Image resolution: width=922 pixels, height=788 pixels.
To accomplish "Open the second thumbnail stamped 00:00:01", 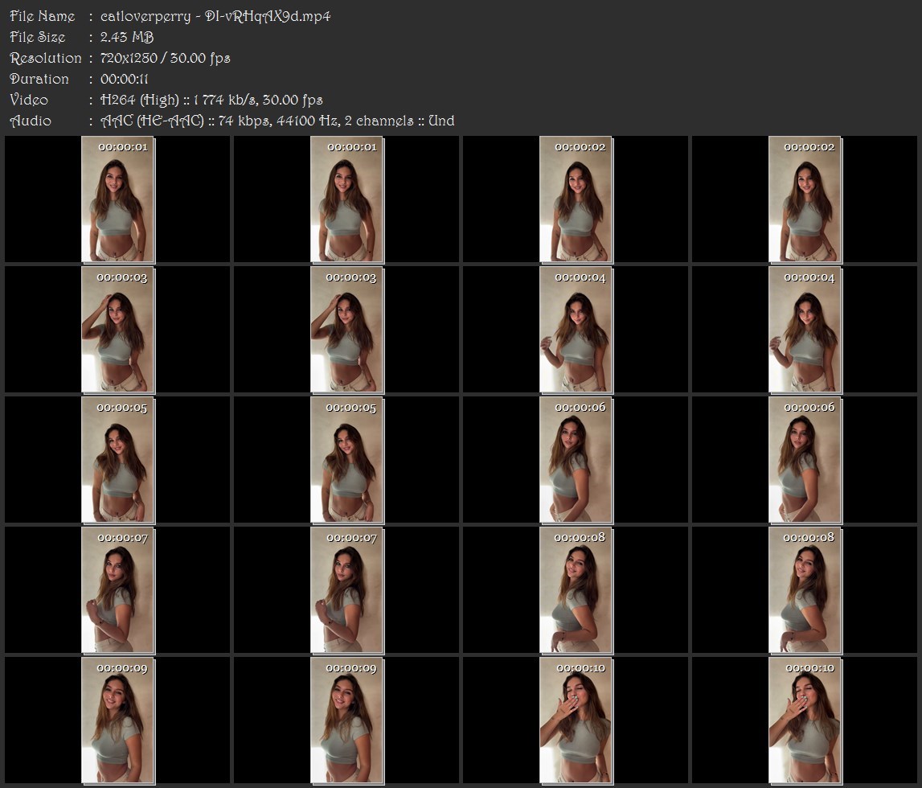I will pos(347,199).
